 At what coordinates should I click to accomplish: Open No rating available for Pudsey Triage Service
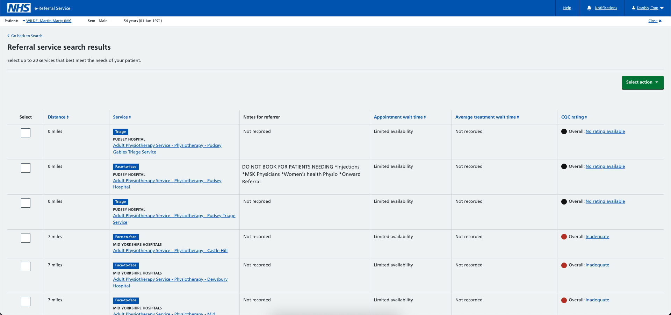605,201
